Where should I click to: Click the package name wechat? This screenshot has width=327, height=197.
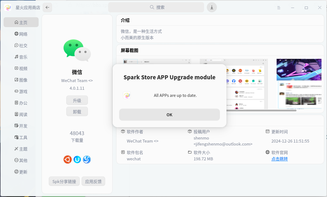point(134,159)
